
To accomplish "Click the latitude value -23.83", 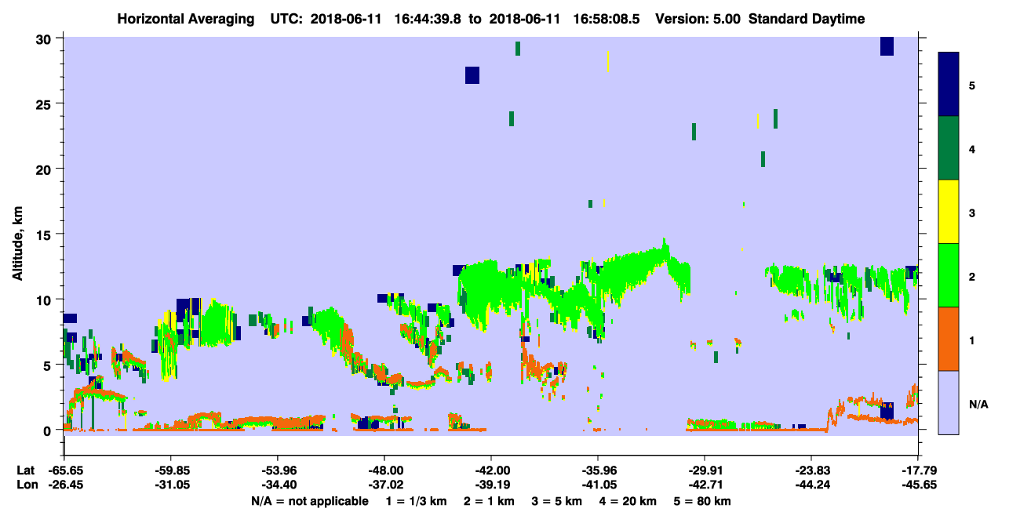I will (811, 470).
